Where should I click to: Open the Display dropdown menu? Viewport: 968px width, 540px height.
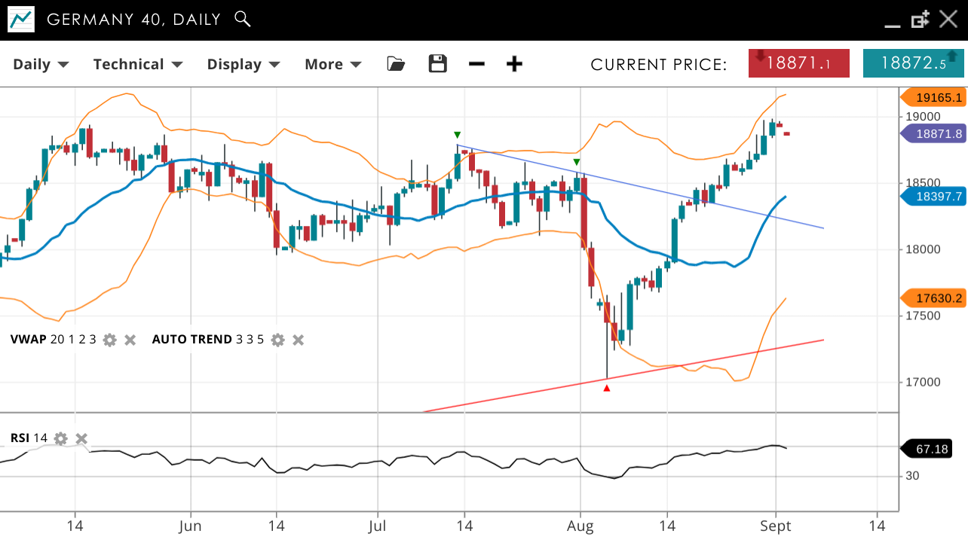(243, 64)
